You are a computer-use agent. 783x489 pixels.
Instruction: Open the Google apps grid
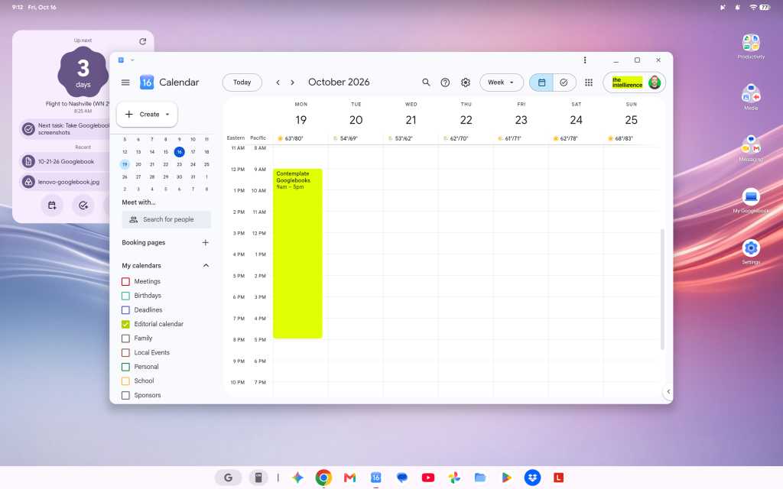(589, 83)
